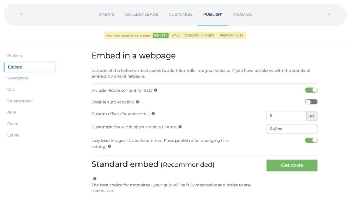Click the Get code button
The image size is (351, 200).
pyautogui.click(x=292, y=165)
